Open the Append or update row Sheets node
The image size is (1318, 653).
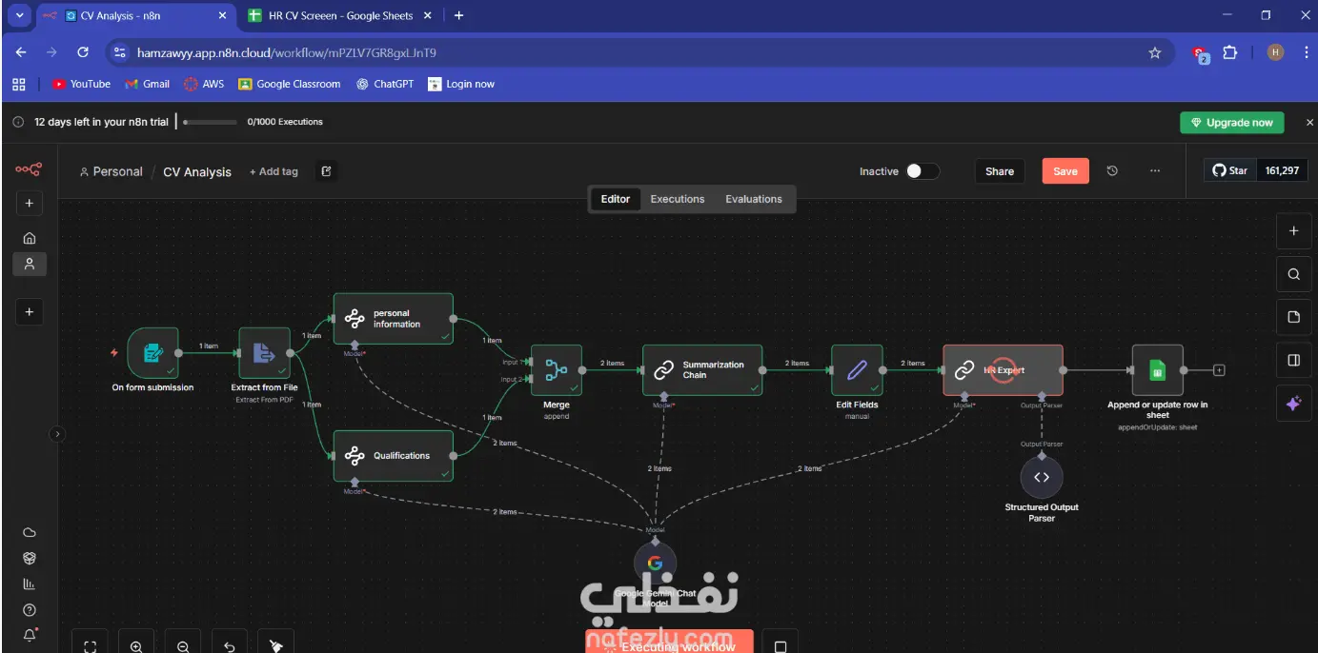coord(1157,370)
